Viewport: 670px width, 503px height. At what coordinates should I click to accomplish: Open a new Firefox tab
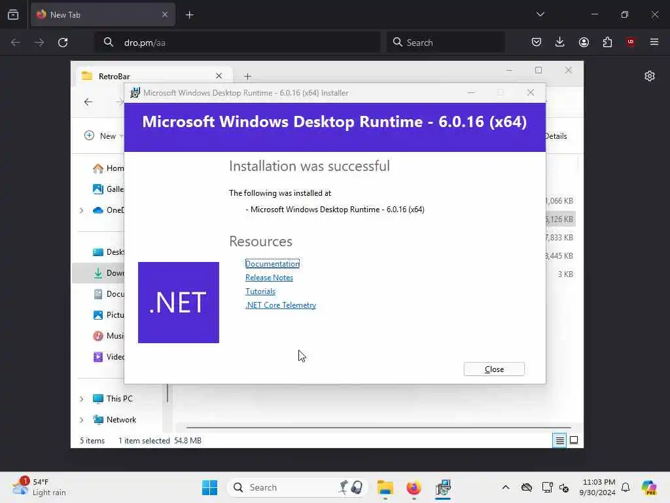189,15
